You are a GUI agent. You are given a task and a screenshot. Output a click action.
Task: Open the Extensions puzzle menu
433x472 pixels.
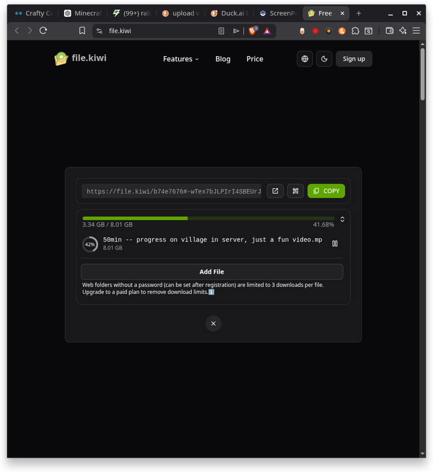pyautogui.click(x=356, y=31)
